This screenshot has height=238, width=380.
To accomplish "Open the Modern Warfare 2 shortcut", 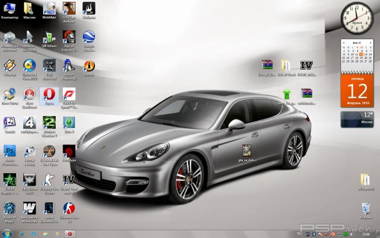I will point(49,122).
